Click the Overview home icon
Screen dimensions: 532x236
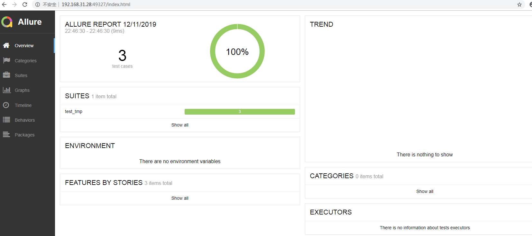pos(6,45)
